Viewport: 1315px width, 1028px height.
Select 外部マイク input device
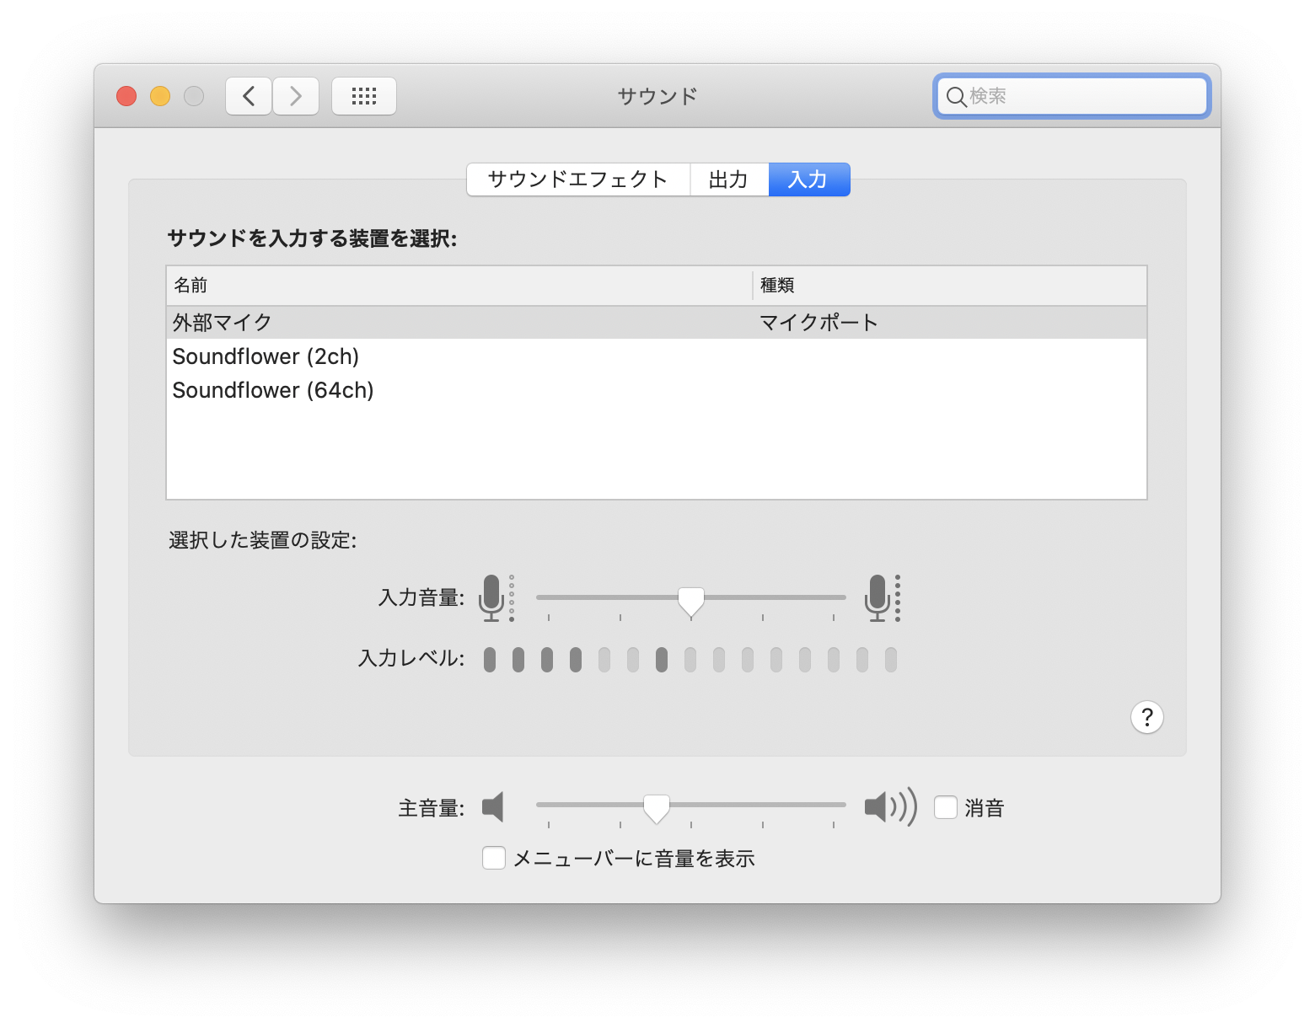[223, 323]
